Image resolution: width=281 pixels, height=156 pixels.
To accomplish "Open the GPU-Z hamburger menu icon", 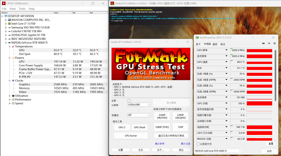I will pyautogui.click(x=275, y=43).
